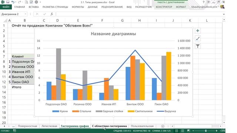
Task: Click the Select All corner triangle
Action: [6, 20]
